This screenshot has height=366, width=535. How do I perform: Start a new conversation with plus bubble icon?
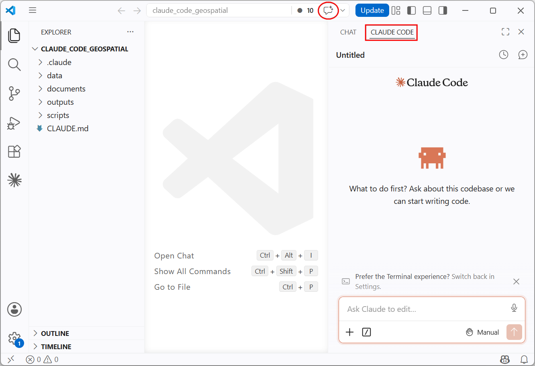523,55
